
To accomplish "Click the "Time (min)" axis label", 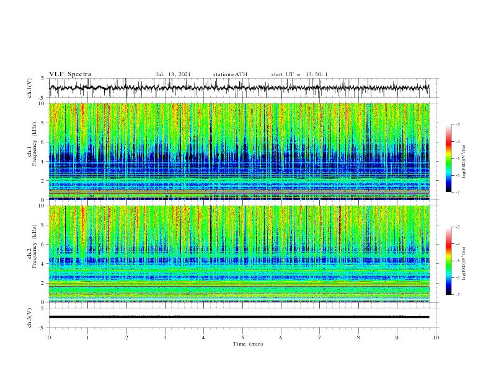I will (248, 344).
